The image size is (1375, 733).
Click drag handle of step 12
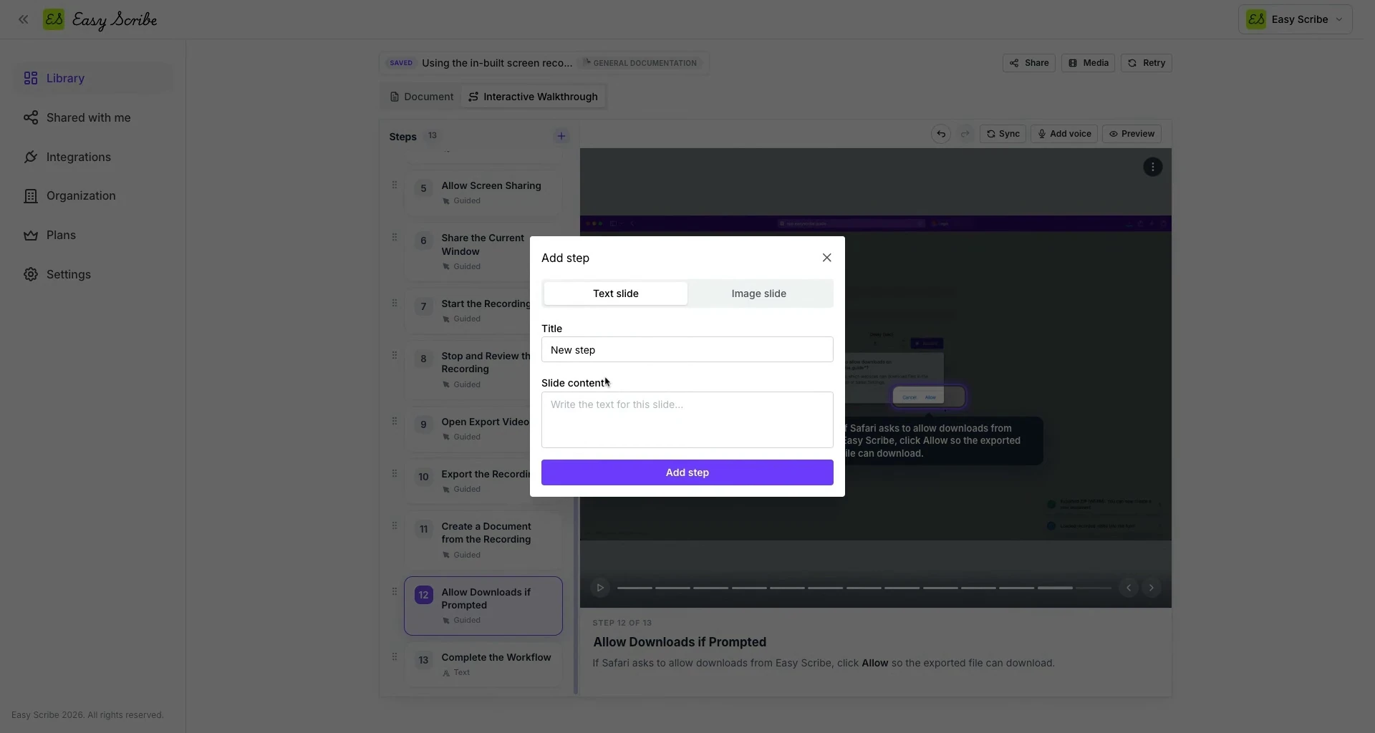pyautogui.click(x=395, y=591)
